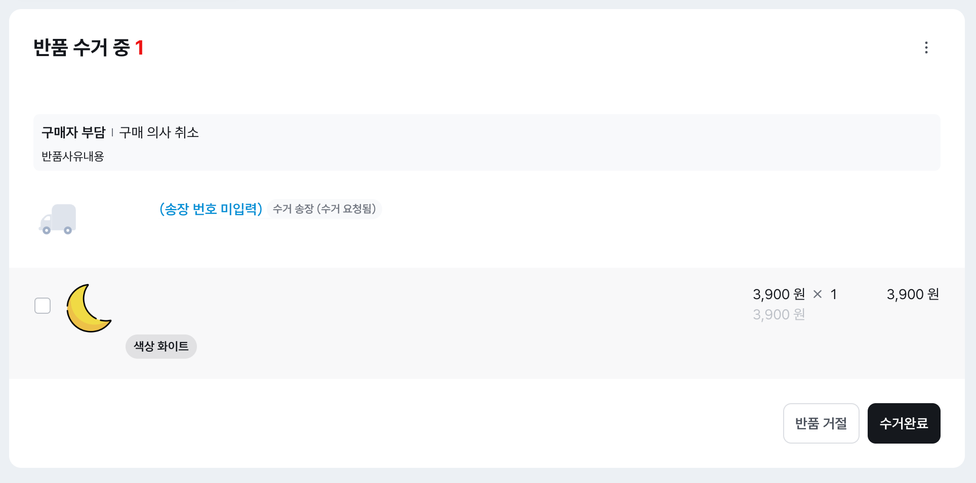Check the product selection checkbox
Screen dimensions: 976x483
click(x=43, y=306)
